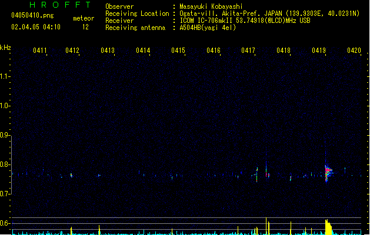Click the antenna A504HB(yagi 4el) text
The image size is (370, 235).
click(x=208, y=28)
